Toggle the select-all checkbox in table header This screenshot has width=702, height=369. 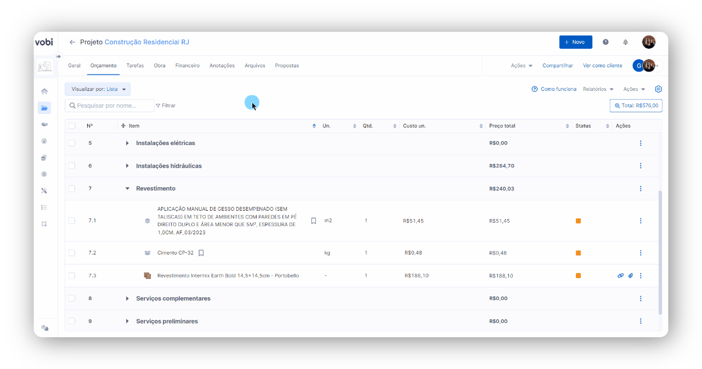[72, 126]
